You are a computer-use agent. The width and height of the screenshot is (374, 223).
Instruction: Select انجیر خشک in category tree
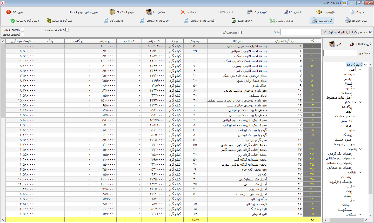[x=343, y=116]
